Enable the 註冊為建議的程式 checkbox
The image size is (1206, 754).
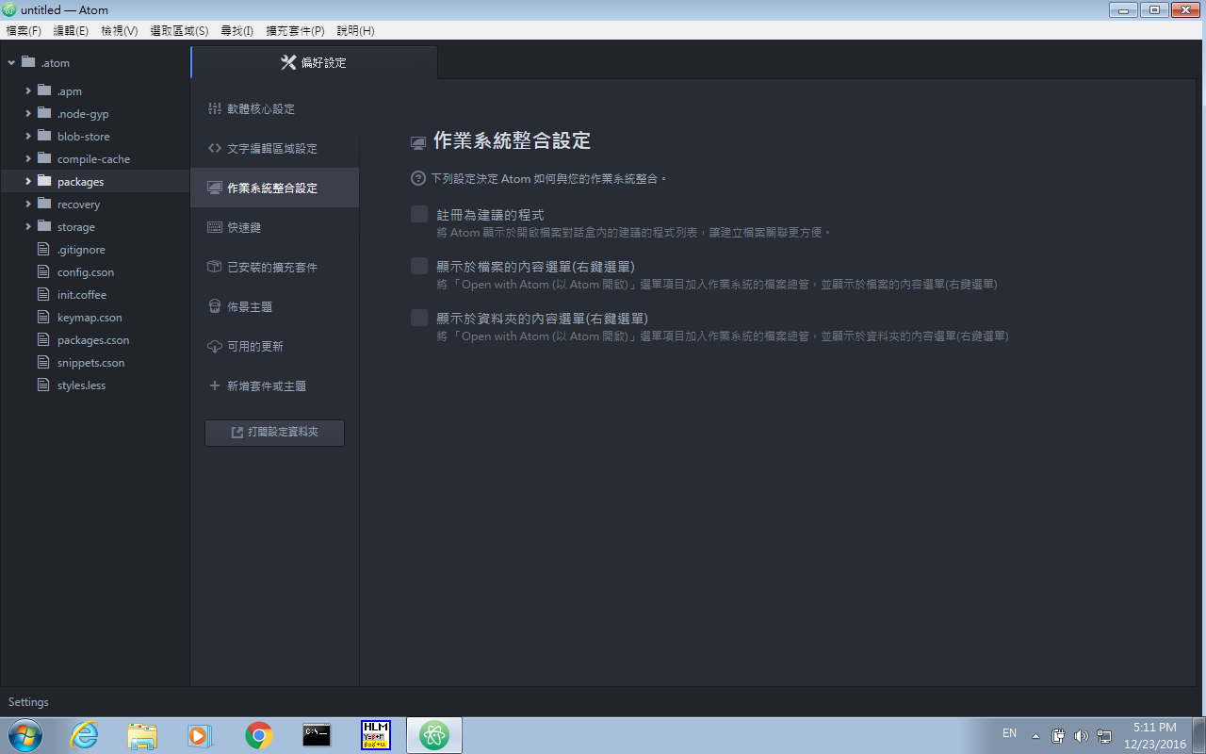tap(419, 215)
